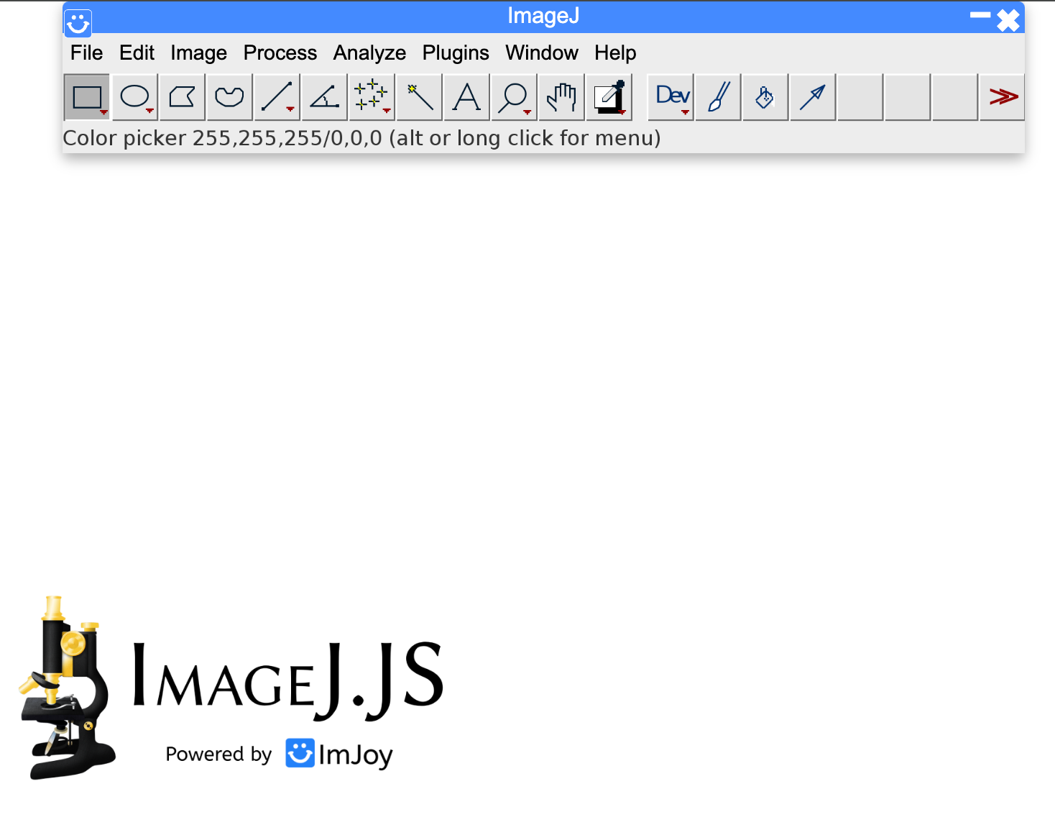Select the Rectangle selection tool
The width and height of the screenshot is (1055, 830).
pos(87,97)
